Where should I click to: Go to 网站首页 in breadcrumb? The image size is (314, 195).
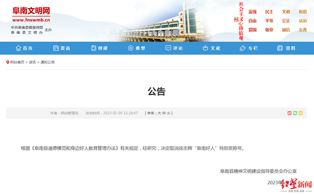pos(17,62)
